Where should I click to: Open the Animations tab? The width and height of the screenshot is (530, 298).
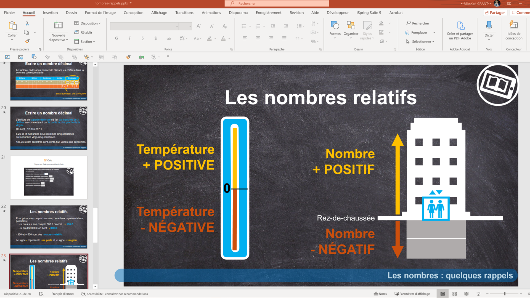211,13
